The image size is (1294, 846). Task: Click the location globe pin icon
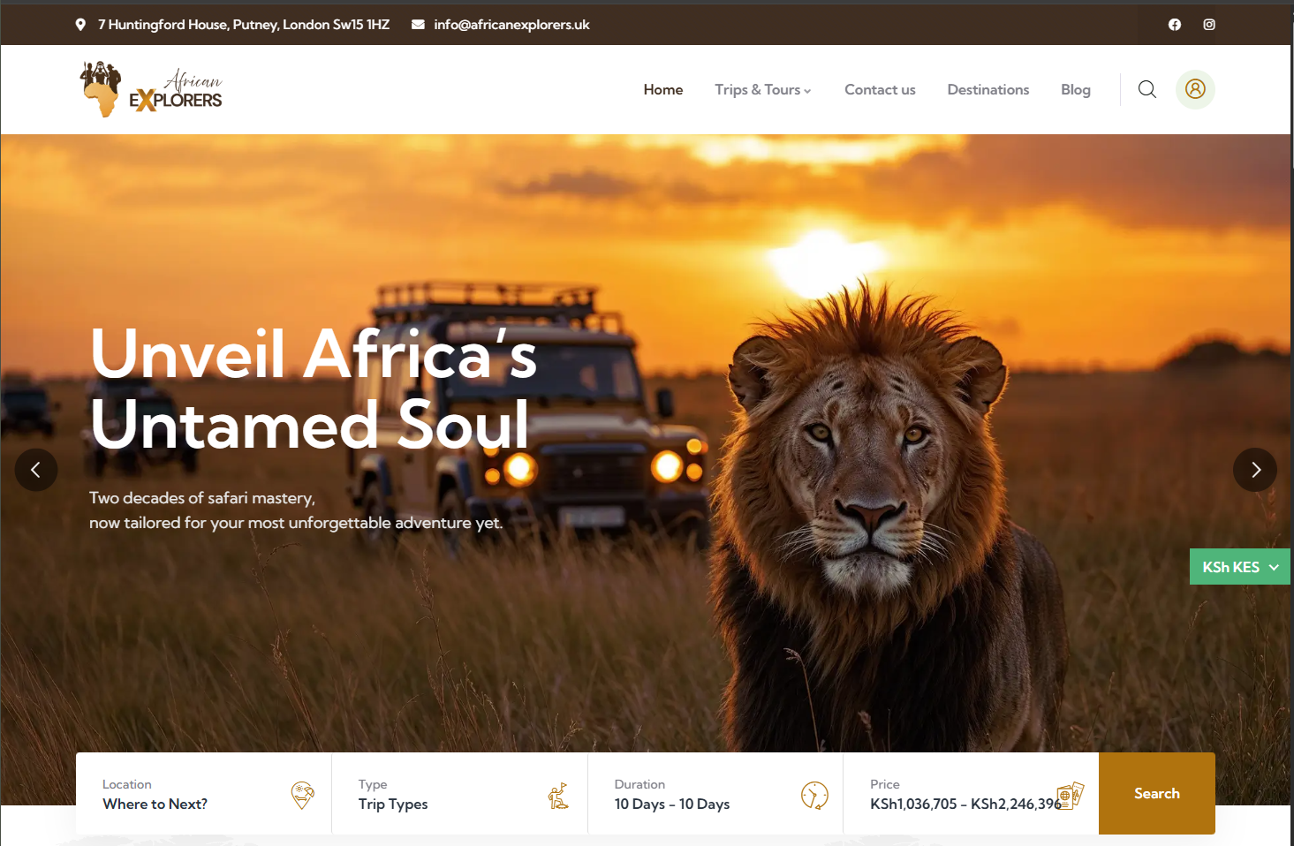click(303, 795)
